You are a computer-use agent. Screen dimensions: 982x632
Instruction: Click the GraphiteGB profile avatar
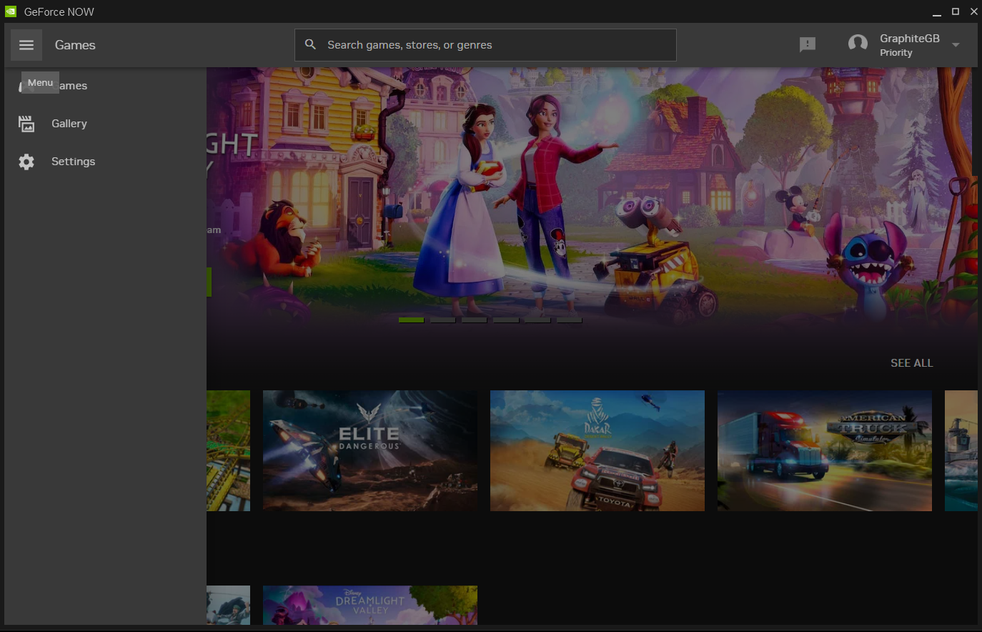coord(858,44)
